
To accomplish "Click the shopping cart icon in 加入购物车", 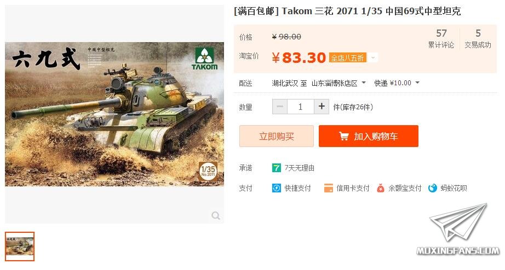I will pyautogui.click(x=343, y=136).
